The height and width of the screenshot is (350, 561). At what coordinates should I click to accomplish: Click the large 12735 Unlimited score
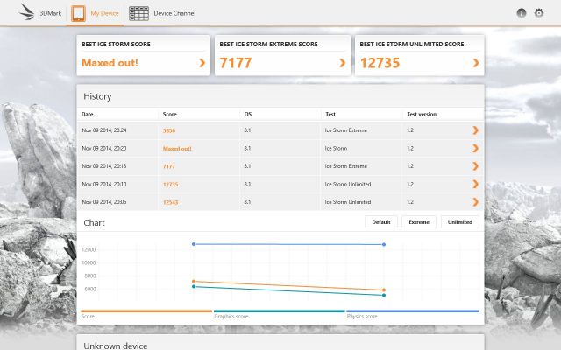click(x=380, y=63)
